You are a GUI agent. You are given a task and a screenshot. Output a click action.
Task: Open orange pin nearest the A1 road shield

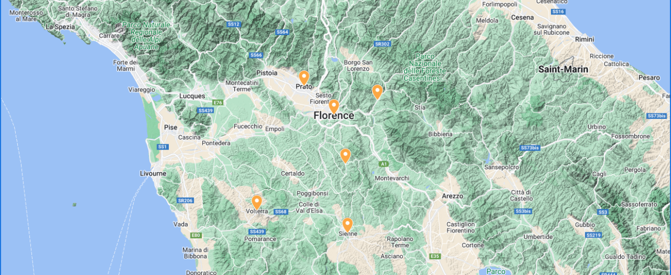point(345,156)
